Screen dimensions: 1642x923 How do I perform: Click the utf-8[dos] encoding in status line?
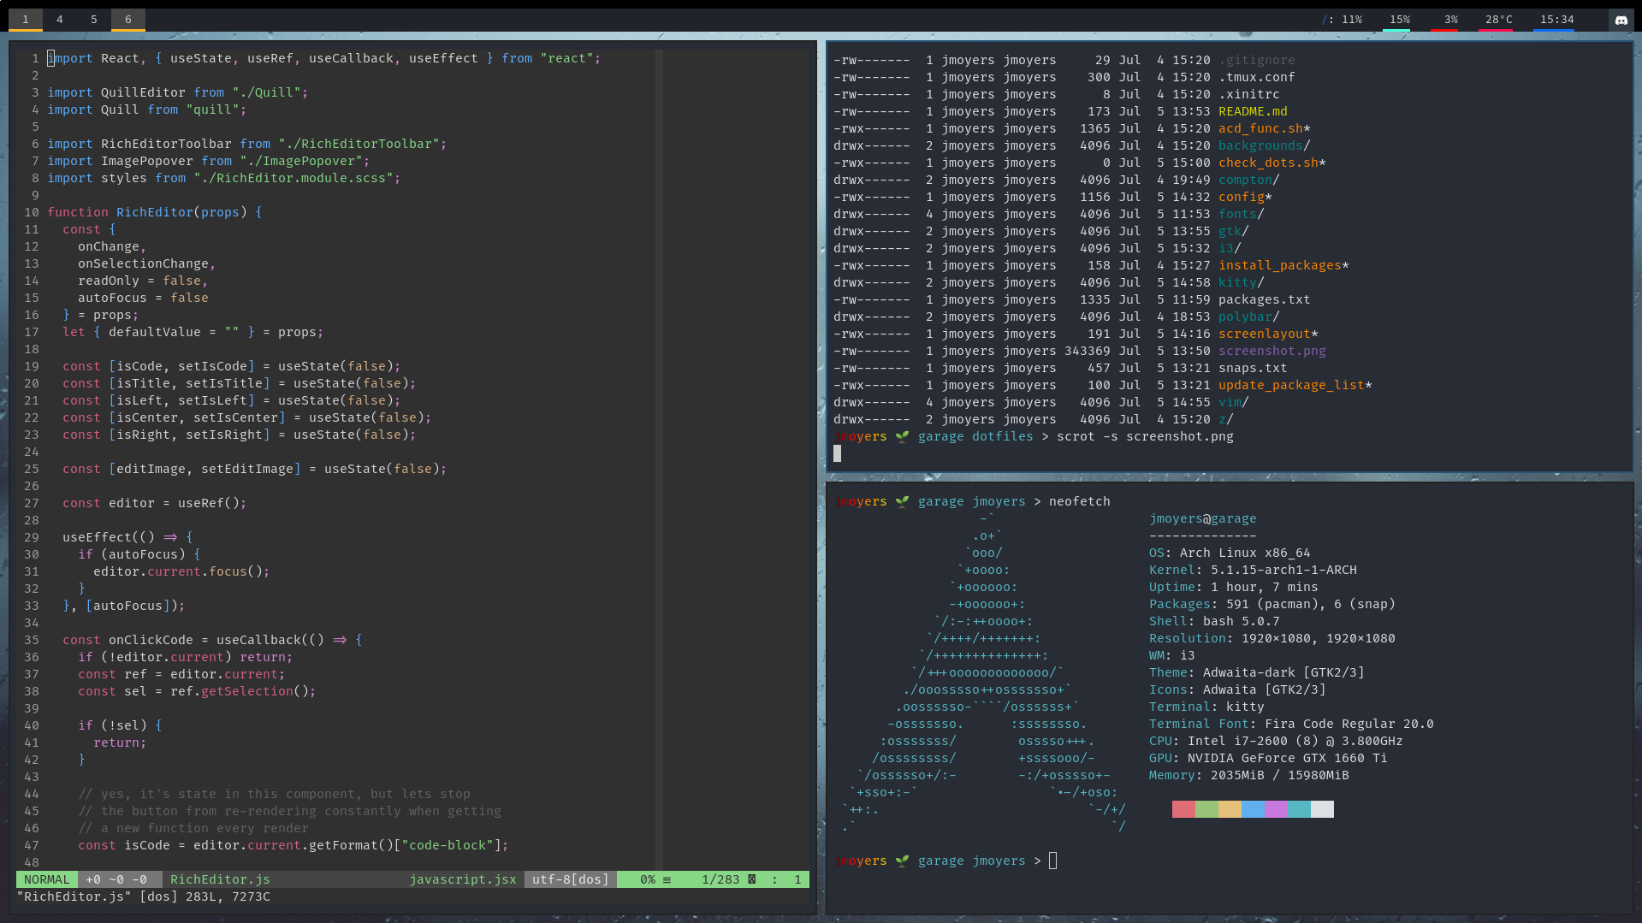pos(570,879)
